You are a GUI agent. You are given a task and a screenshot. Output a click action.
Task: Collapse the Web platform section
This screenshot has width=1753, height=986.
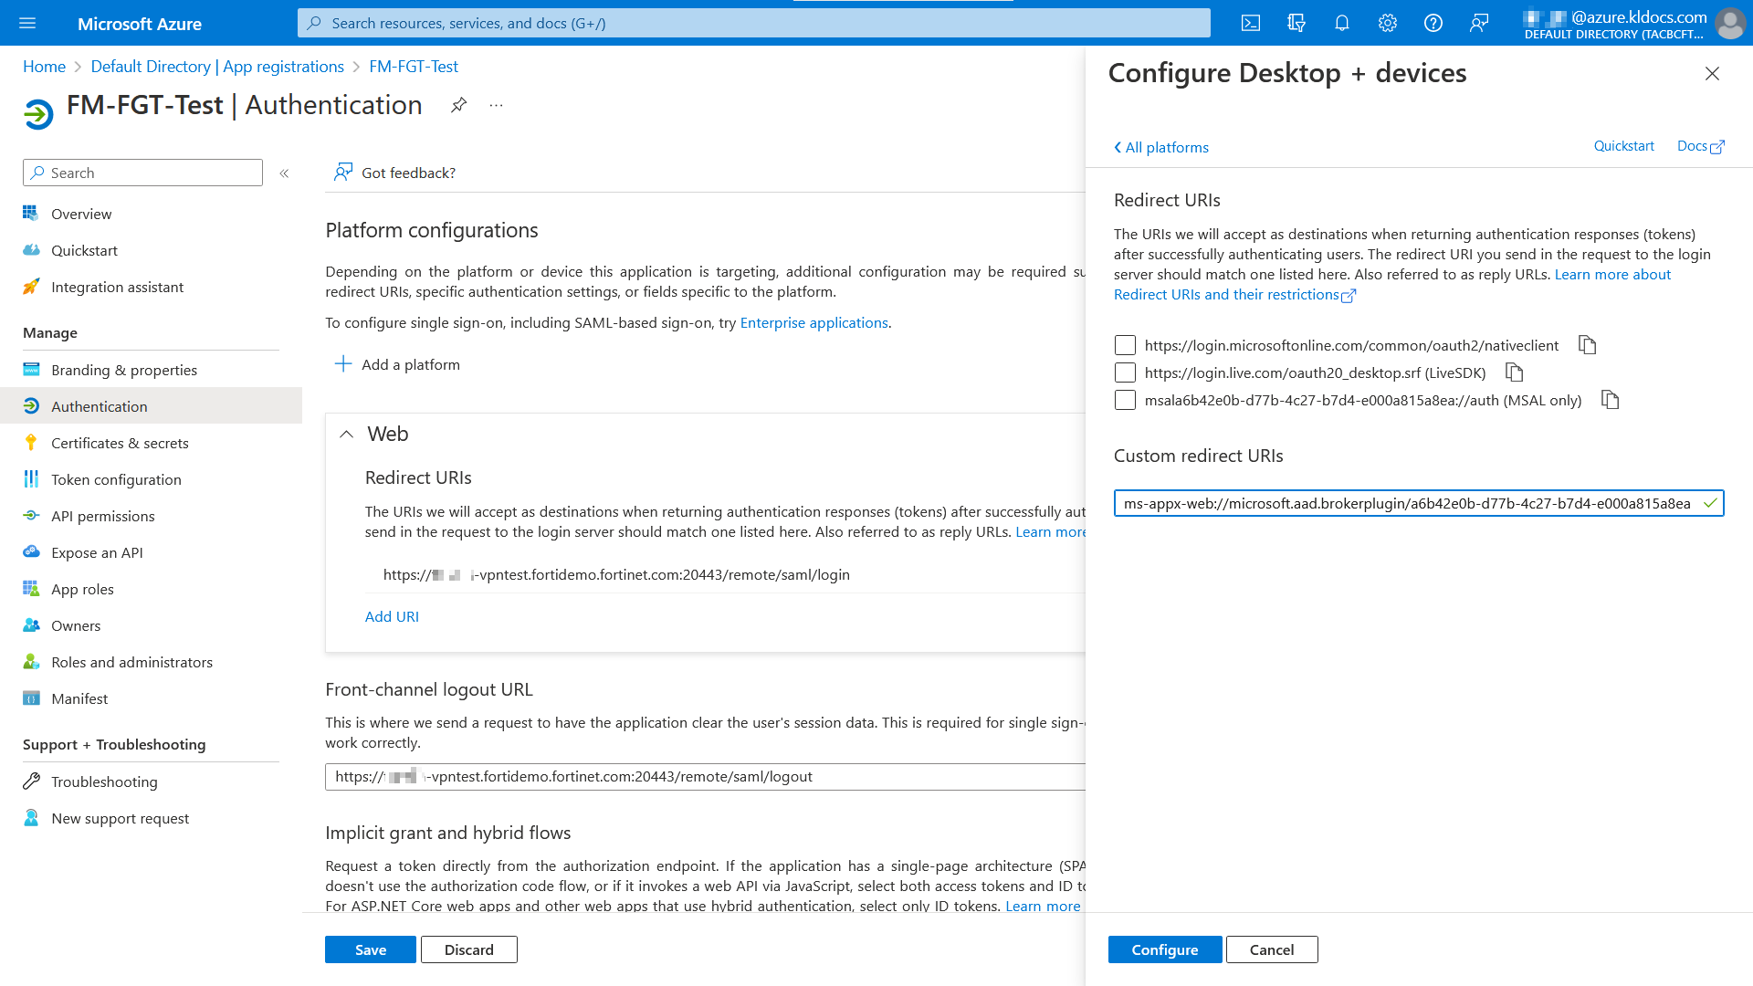[x=346, y=434]
